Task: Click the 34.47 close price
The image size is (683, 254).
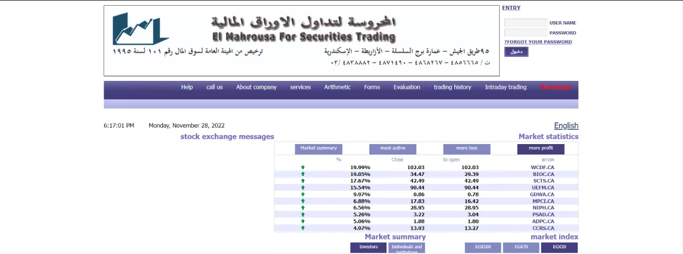Action: pos(418,174)
